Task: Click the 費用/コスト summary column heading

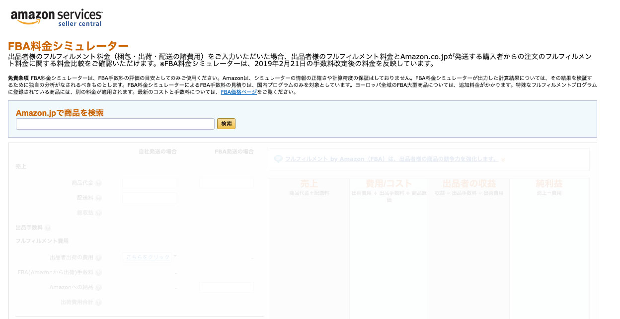Action: click(x=389, y=184)
